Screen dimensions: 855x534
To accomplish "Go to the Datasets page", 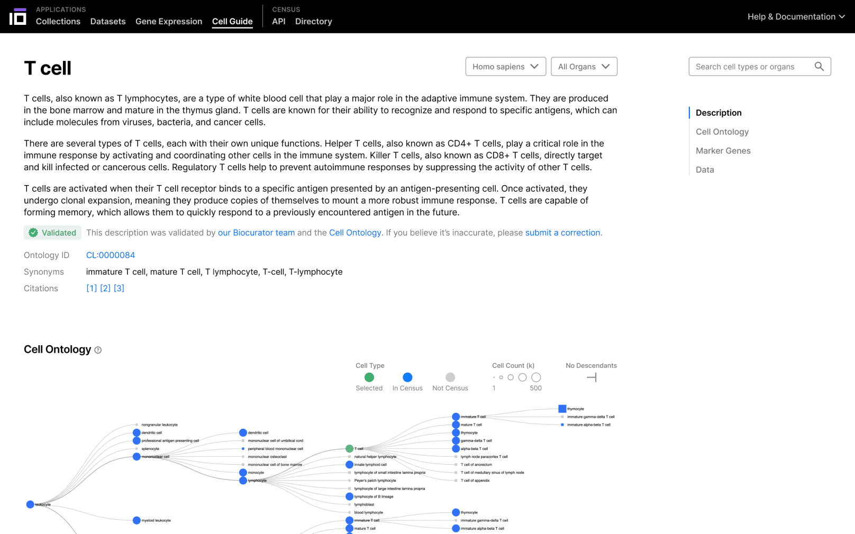I will (108, 22).
